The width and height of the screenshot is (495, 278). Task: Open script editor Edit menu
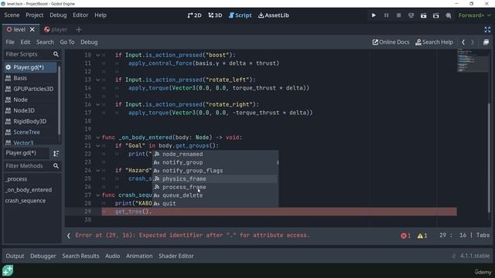click(26, 42)
